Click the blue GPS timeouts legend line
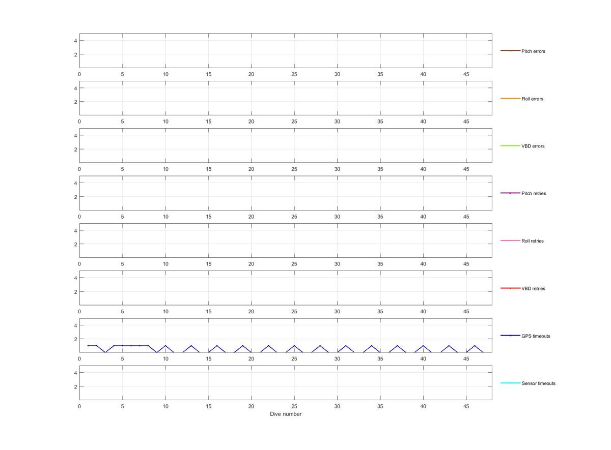The width and height of the screenshot is (611, 450). pos(510,336)
